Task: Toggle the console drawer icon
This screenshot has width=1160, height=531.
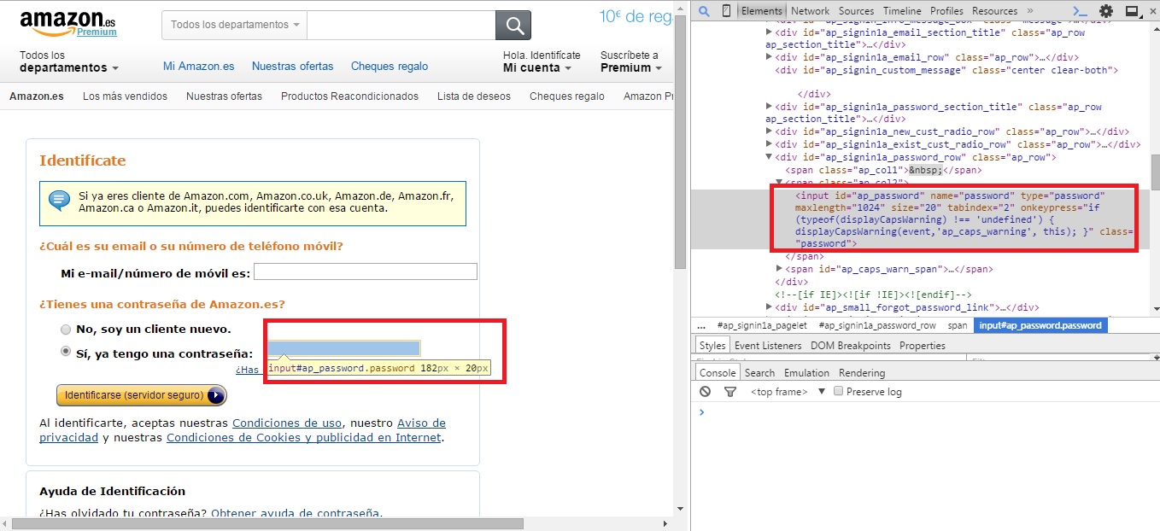Action: coord(1081,11)
